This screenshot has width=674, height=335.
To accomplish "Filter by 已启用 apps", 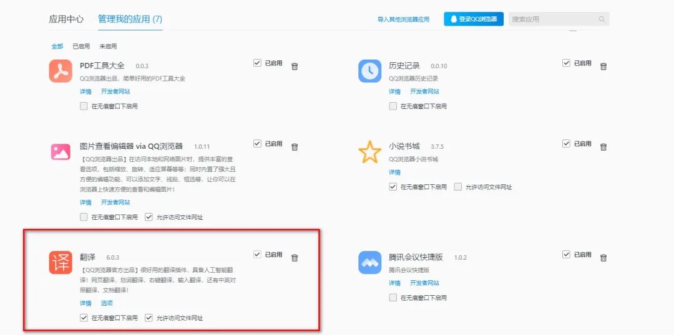I will pyautogui.click(x=81, y=46).
